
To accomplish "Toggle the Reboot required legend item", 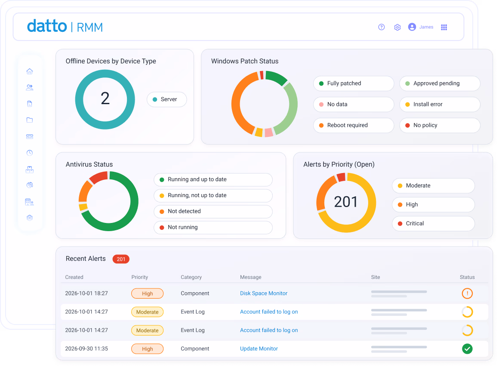I will pos(354,125).
